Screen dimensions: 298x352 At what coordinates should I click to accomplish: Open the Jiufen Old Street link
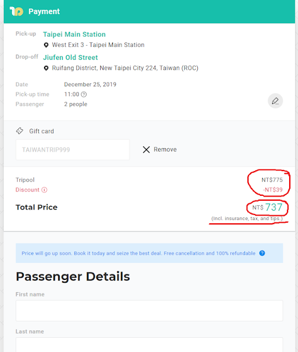click(71, 57)
